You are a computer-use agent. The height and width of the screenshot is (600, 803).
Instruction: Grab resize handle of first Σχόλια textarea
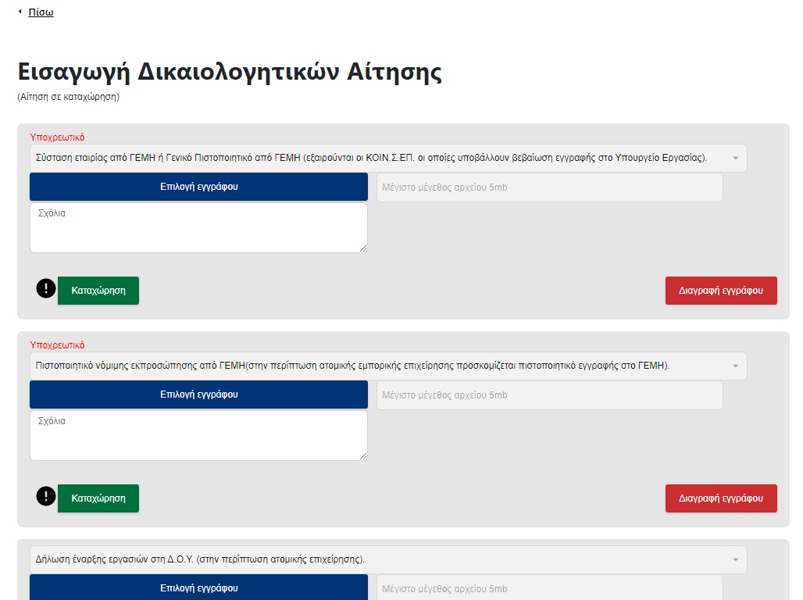click(x=363, y=248)
